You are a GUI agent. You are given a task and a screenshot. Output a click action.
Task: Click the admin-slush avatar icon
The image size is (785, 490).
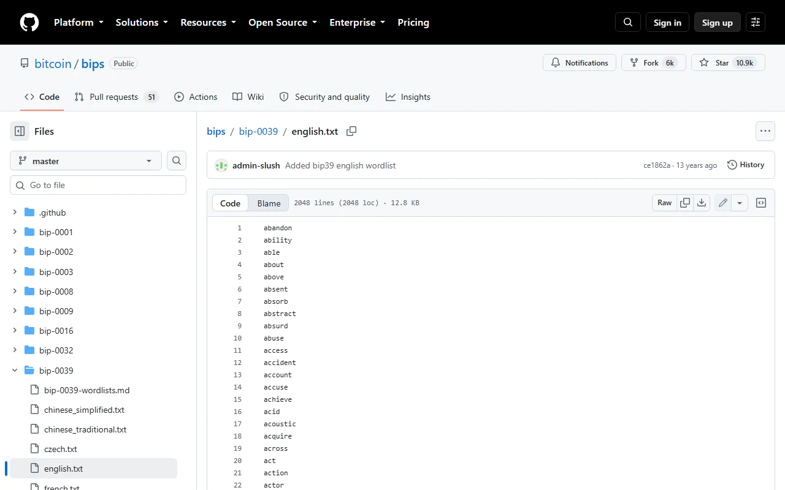click(x=221, y=165)
